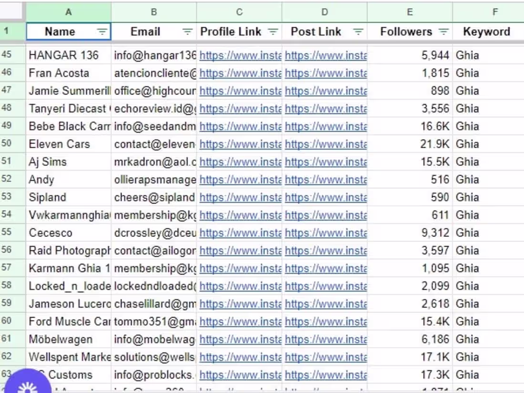Select column A by clicking its header

tap(69, 12)
